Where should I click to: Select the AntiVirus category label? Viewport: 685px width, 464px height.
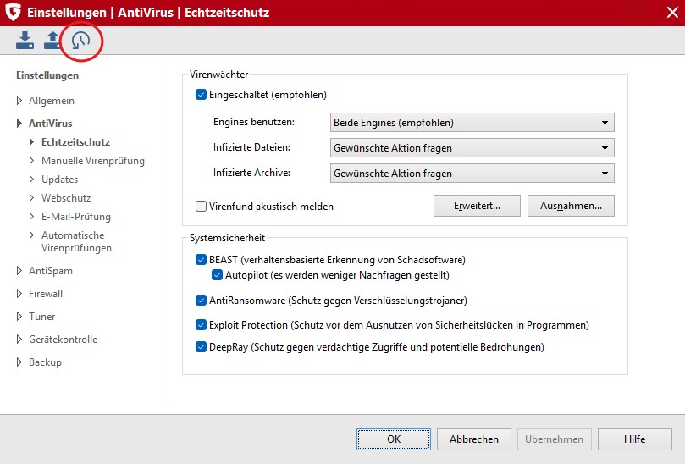(x=51, y=124)
